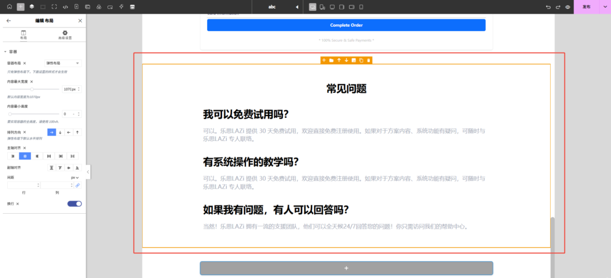This screenshot has height=278, width=611.
Task: Open the px unit dropdown for 间距
Action: pyautogui.click(x=75, y=177)
